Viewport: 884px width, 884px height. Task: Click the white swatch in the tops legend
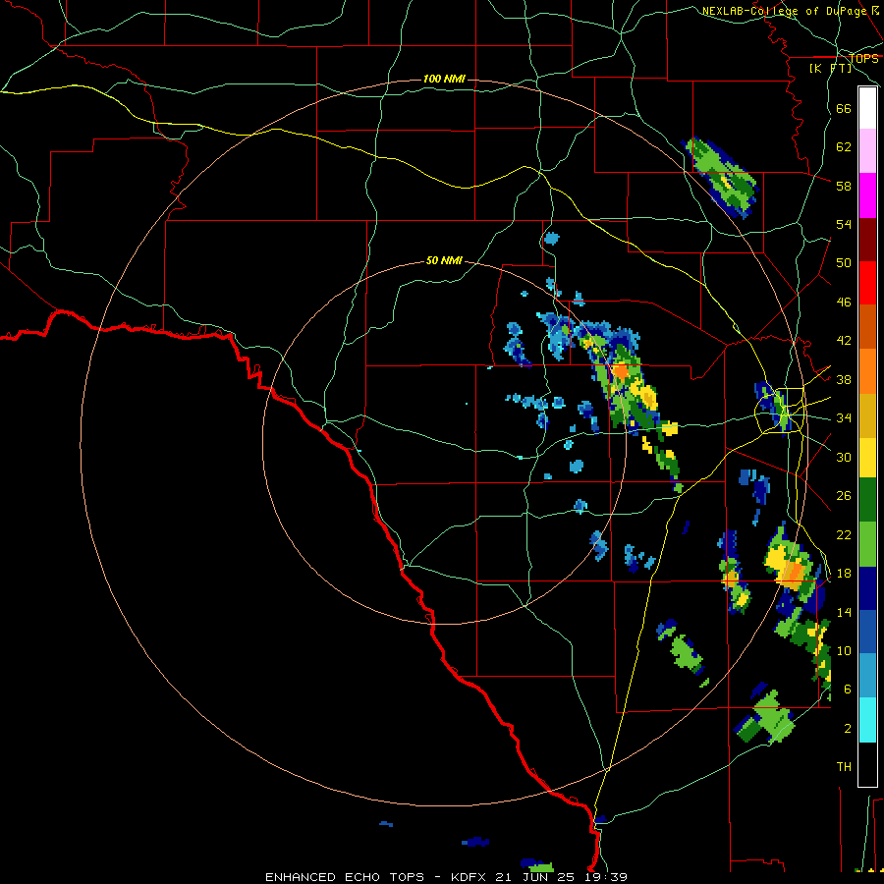point(867,108)
